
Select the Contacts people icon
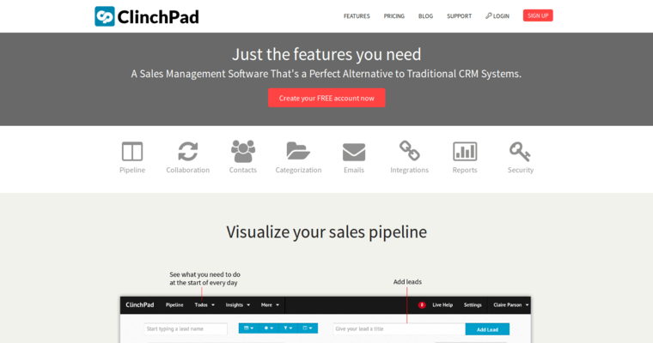click(243, 152)
